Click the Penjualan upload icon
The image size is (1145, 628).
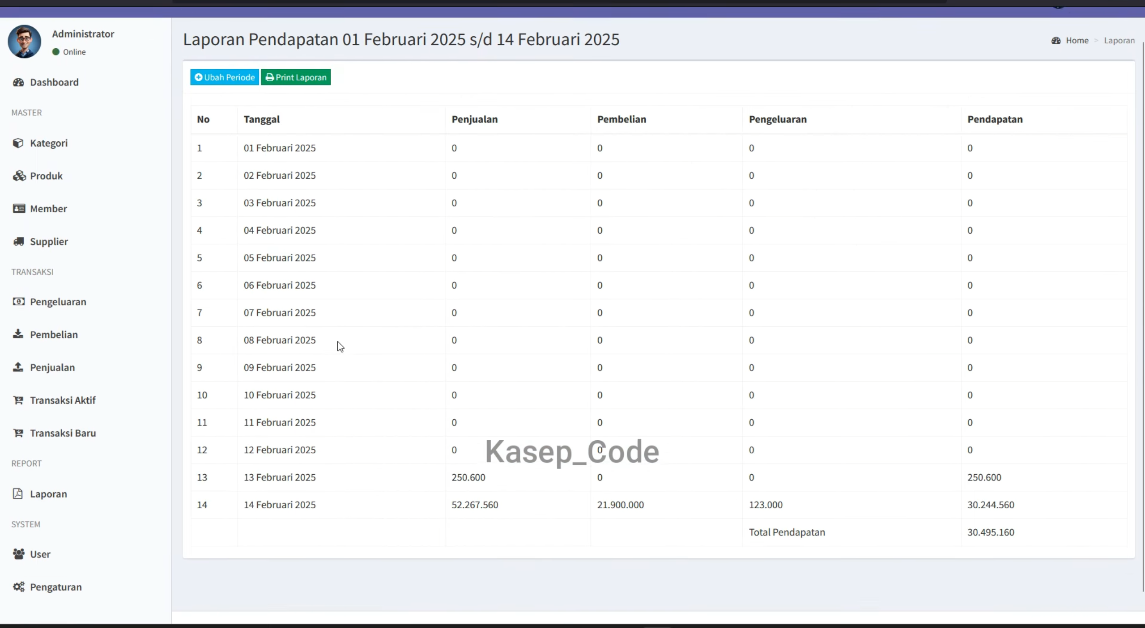pos(18,367)
